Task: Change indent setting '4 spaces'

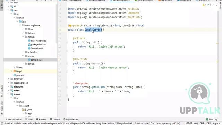Action: [x=216, y=123]
